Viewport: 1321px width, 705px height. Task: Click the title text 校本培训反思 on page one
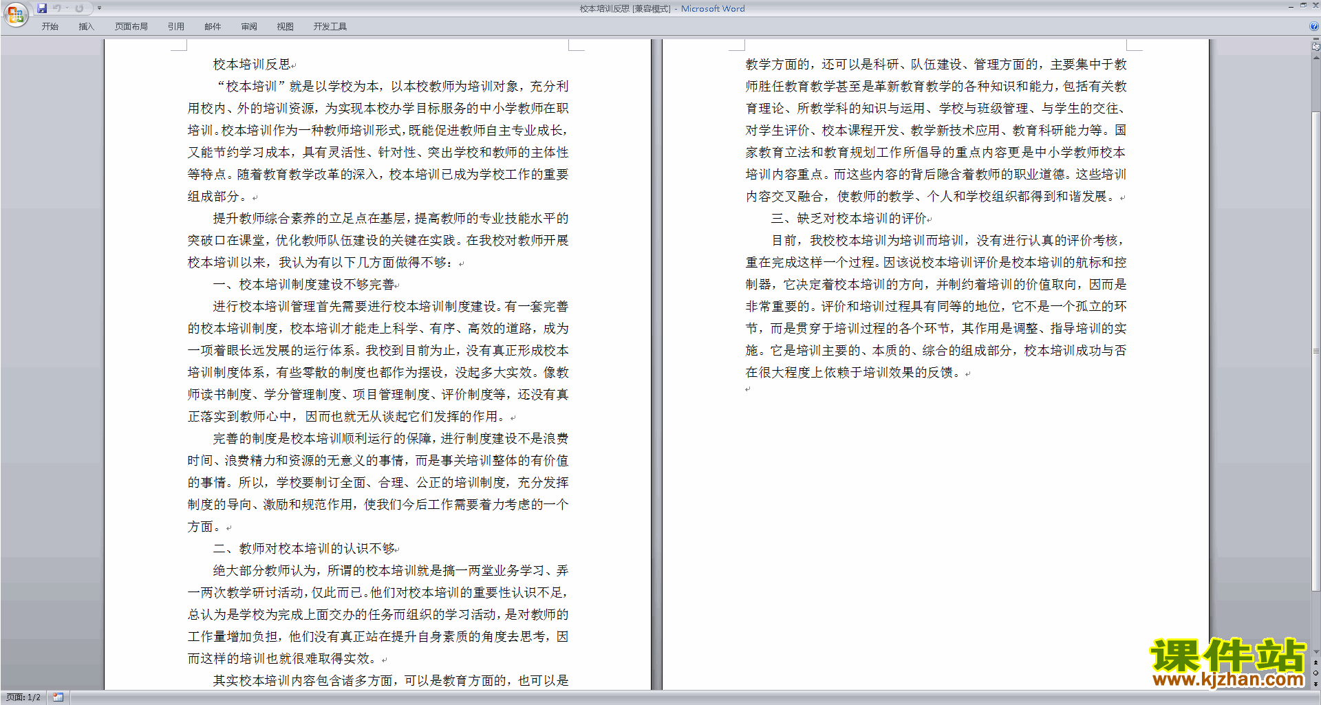pyautogui.click(x=252, y=65)
